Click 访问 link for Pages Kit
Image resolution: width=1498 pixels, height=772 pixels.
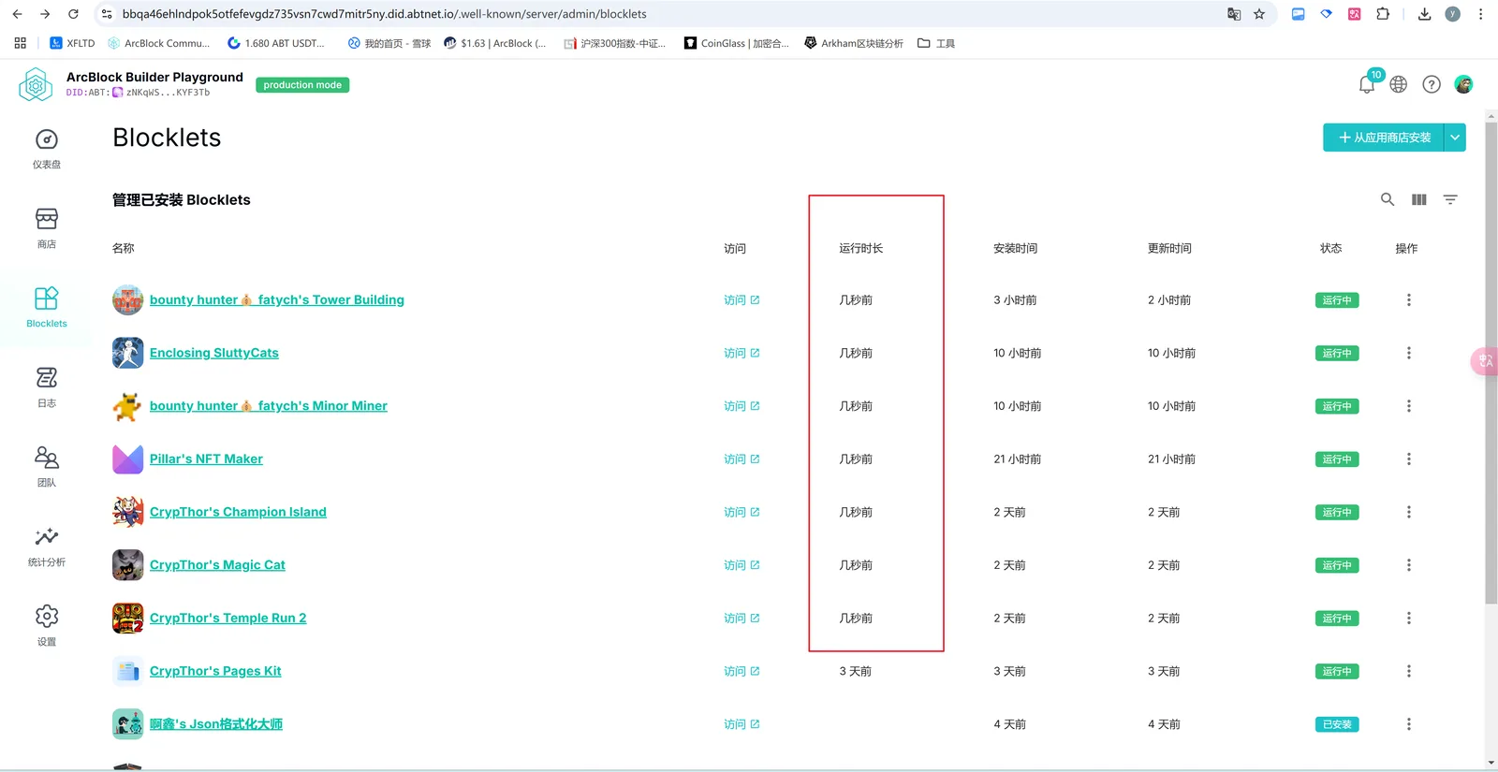point(742,671)
